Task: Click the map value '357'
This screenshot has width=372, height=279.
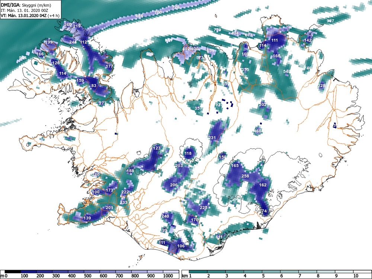Action: (198, 108)
